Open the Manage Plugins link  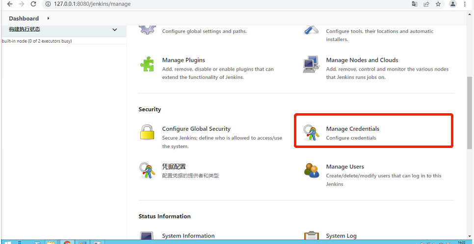[184, 60]
